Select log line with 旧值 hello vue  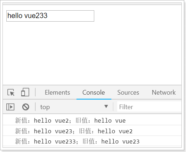pos(92,120)
